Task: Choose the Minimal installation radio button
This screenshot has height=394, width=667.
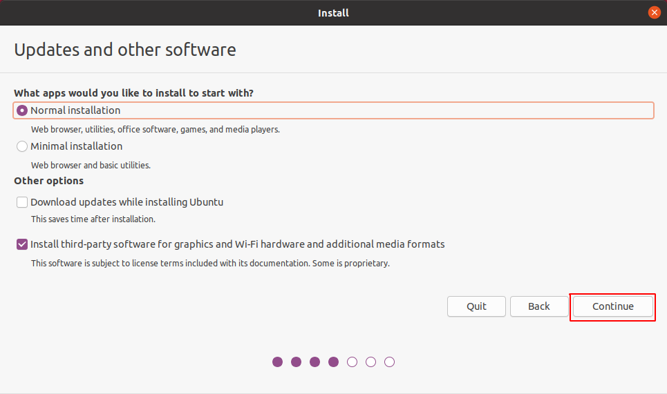Action: [22, 146]
